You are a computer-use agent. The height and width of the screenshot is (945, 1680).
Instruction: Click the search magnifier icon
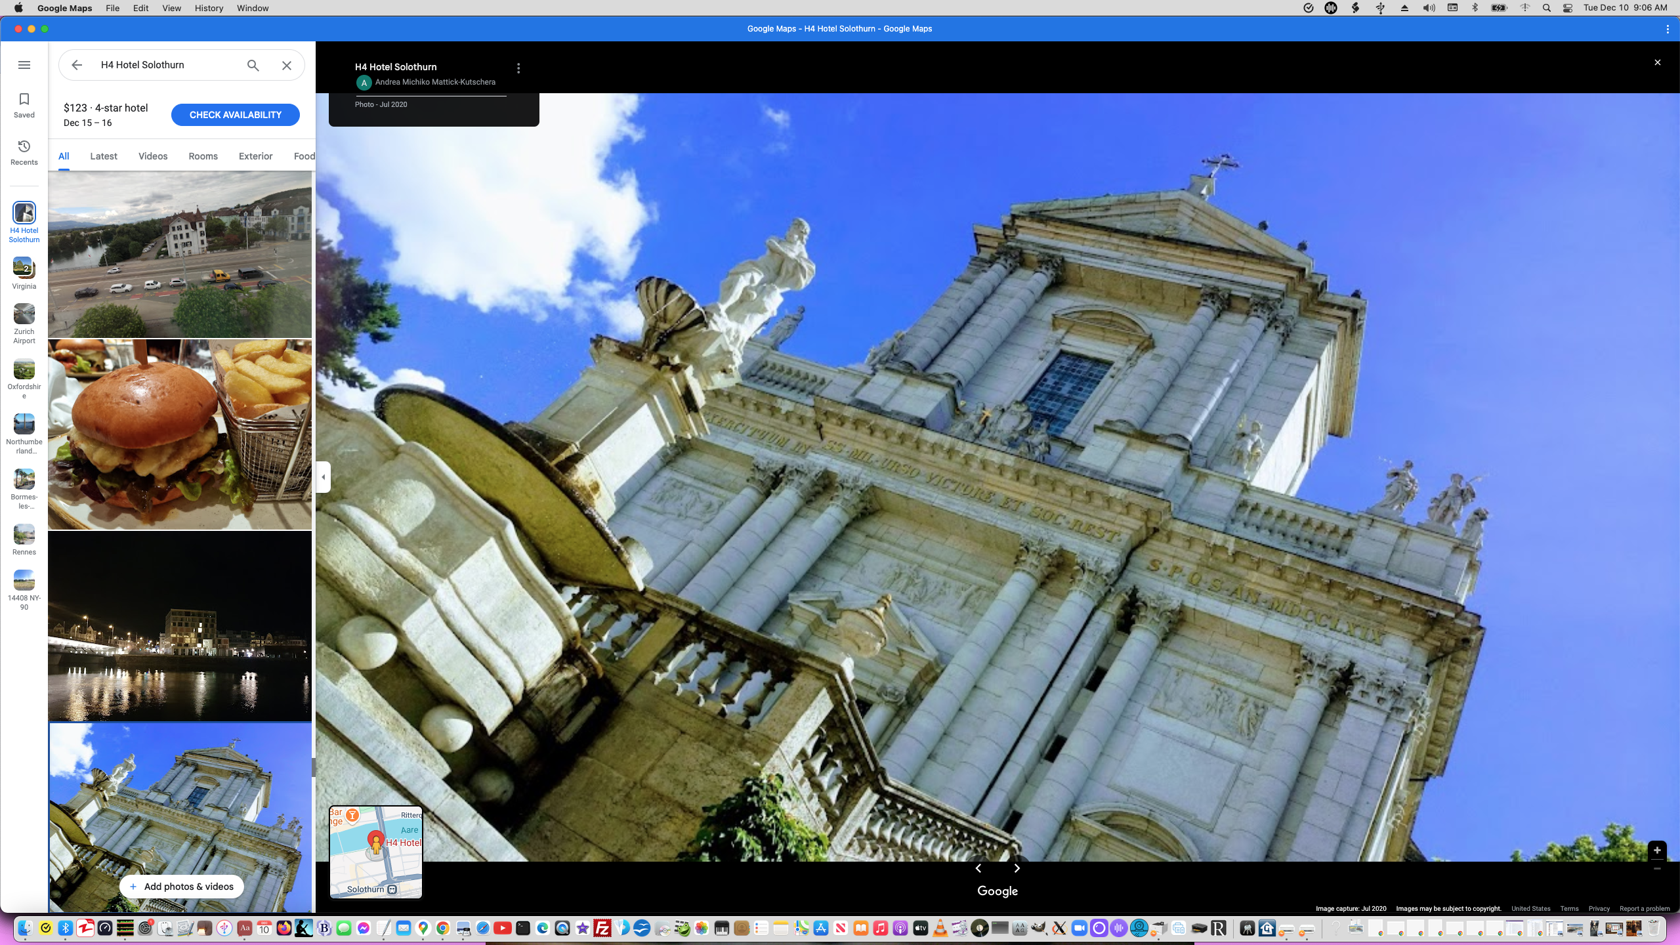tap(252, 65)
